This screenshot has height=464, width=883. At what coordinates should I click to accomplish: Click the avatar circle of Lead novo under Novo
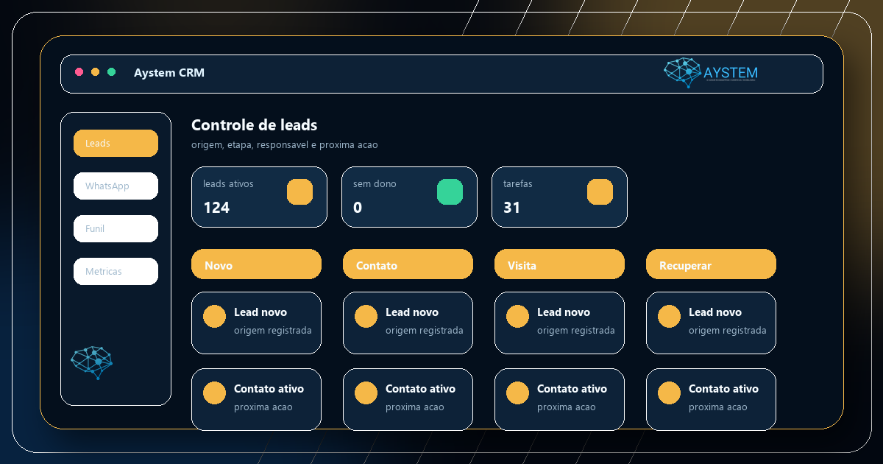tap(214, 316)
